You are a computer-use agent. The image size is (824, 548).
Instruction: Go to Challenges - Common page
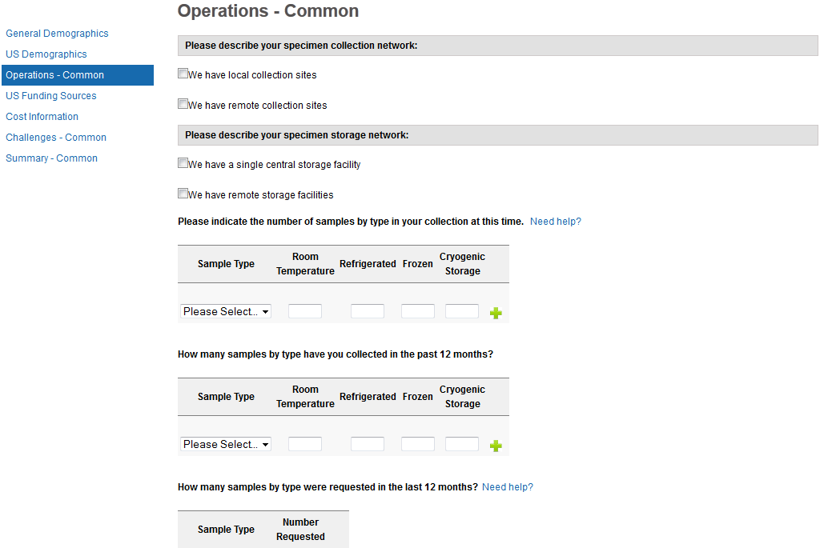56,138
